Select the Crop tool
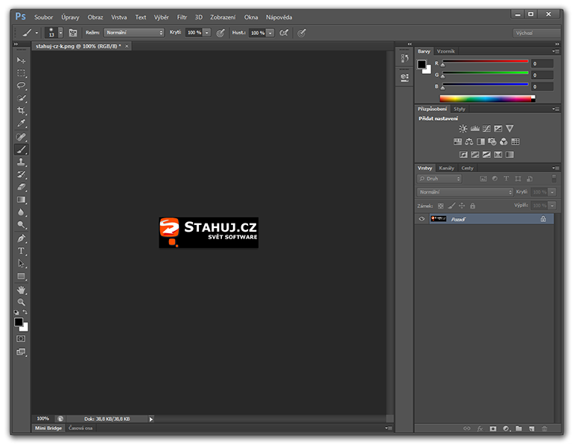 pyautogui.click(x=22, y=110)
